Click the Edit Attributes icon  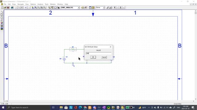point(82,8)
